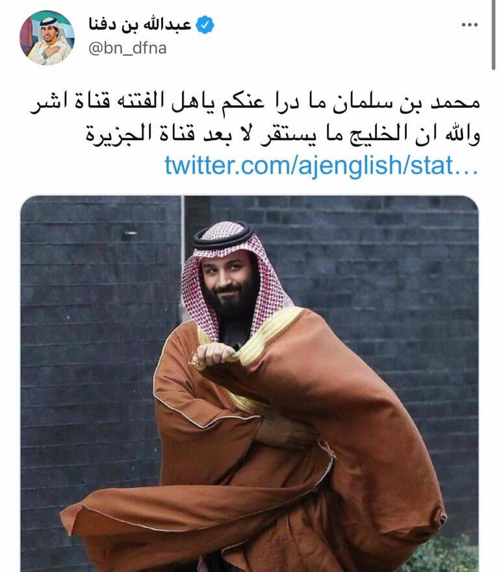Click the dark brick wall left of man

(x=99, y=347)
